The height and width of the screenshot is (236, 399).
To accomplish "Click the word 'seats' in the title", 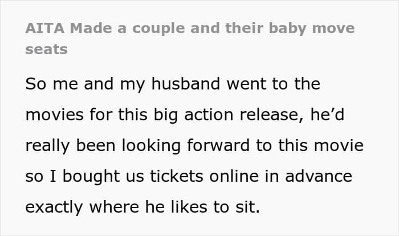I will tap(47, 50).
